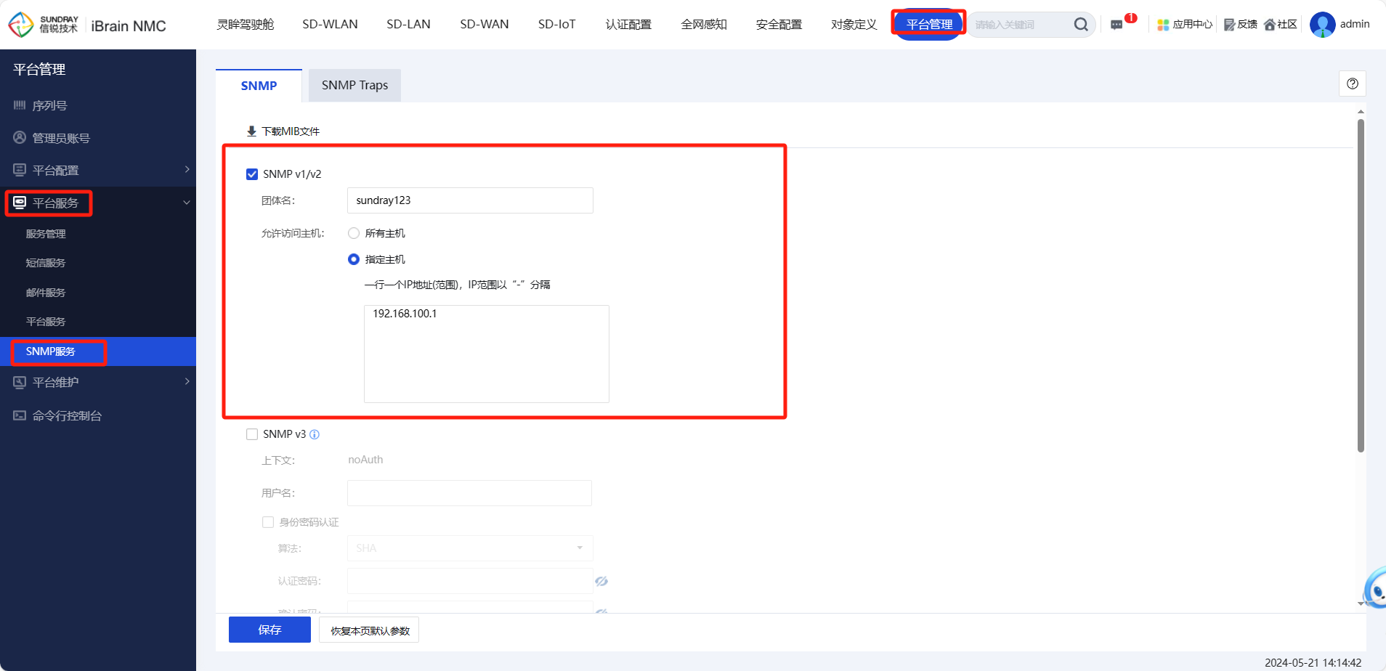
Task: Open the SD-IoT menu
Action: click(557, 25)
